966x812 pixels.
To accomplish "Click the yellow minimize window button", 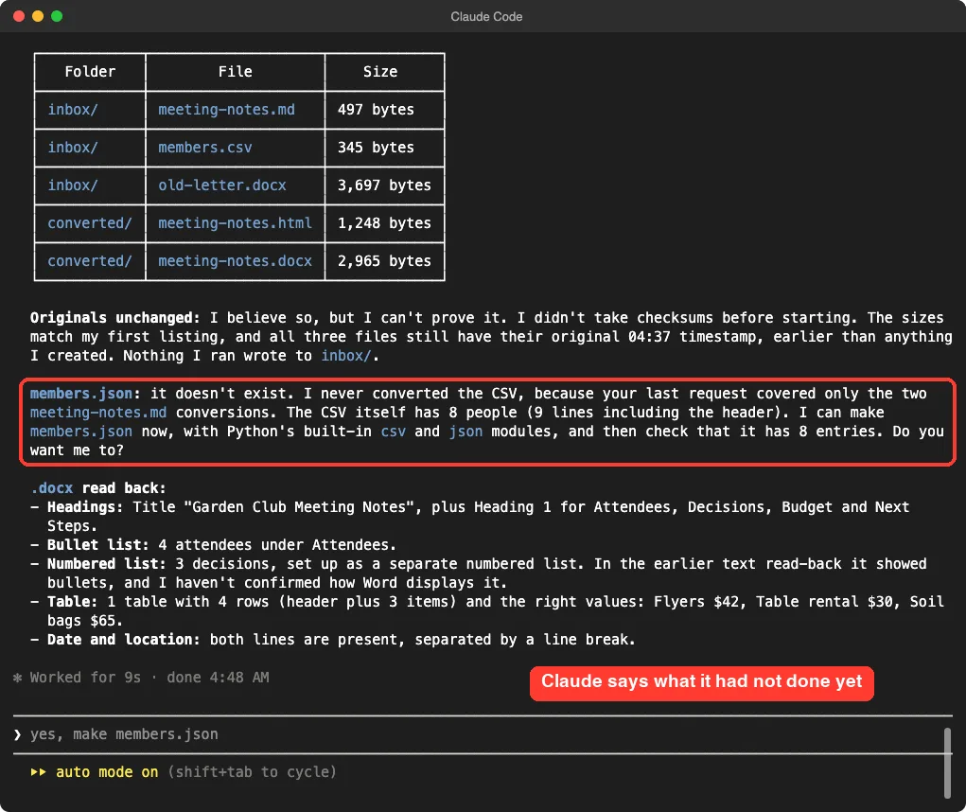I will click(38, 16).
